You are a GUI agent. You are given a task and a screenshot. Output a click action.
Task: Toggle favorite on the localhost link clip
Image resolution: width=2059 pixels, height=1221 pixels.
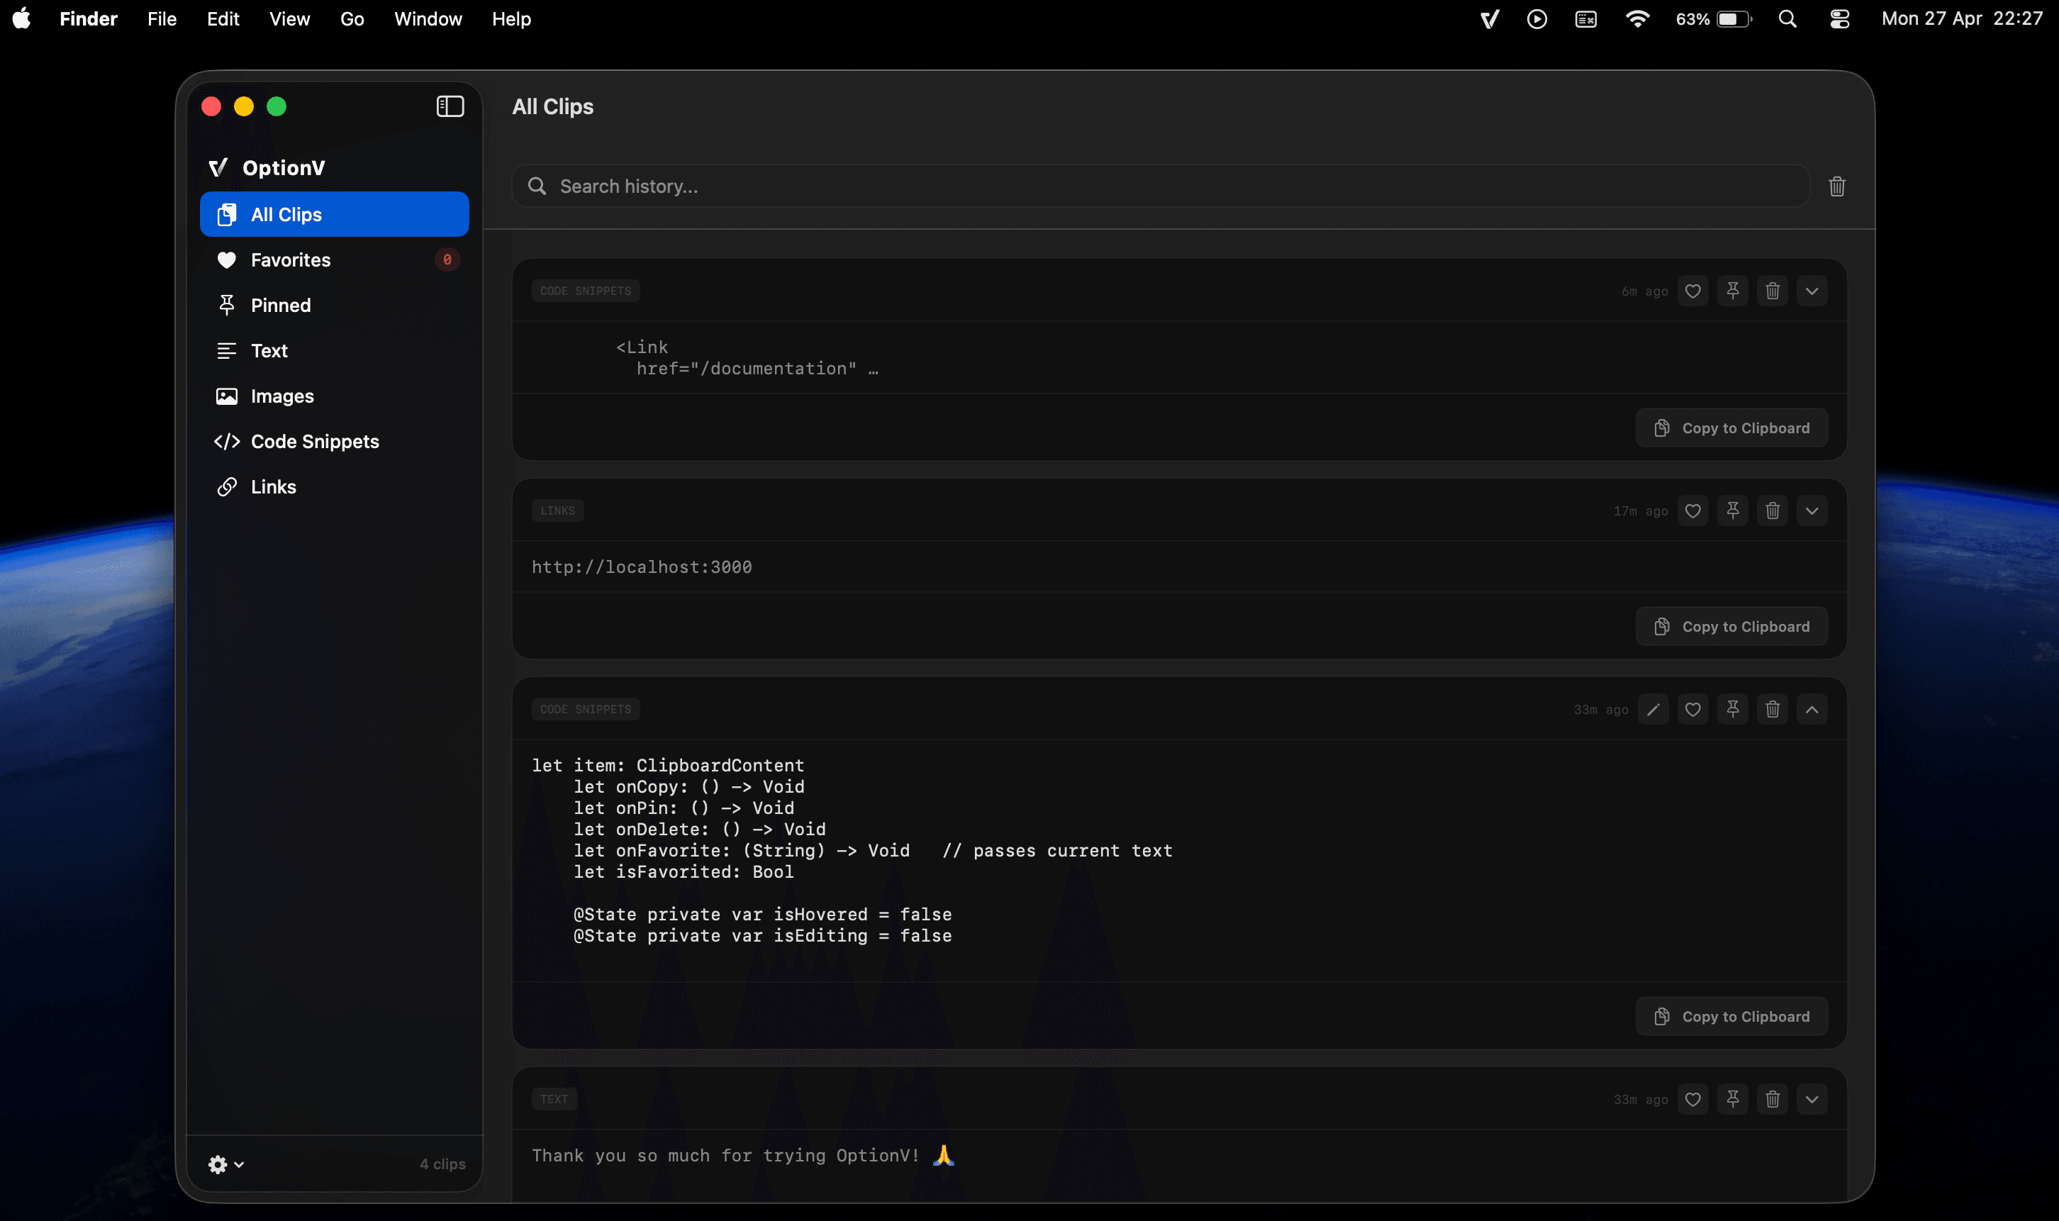[x=1693, y=511]
